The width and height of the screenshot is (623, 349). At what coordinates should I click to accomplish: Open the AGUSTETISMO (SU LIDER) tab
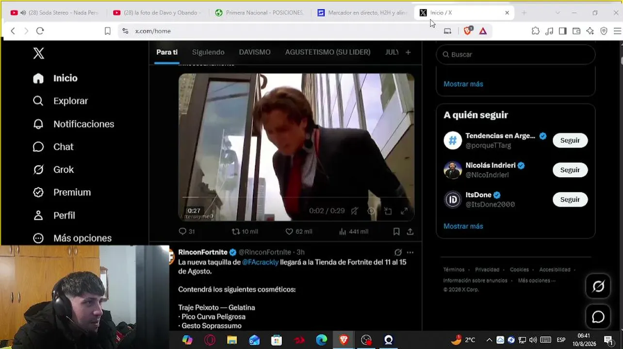[x=328, y=52]
